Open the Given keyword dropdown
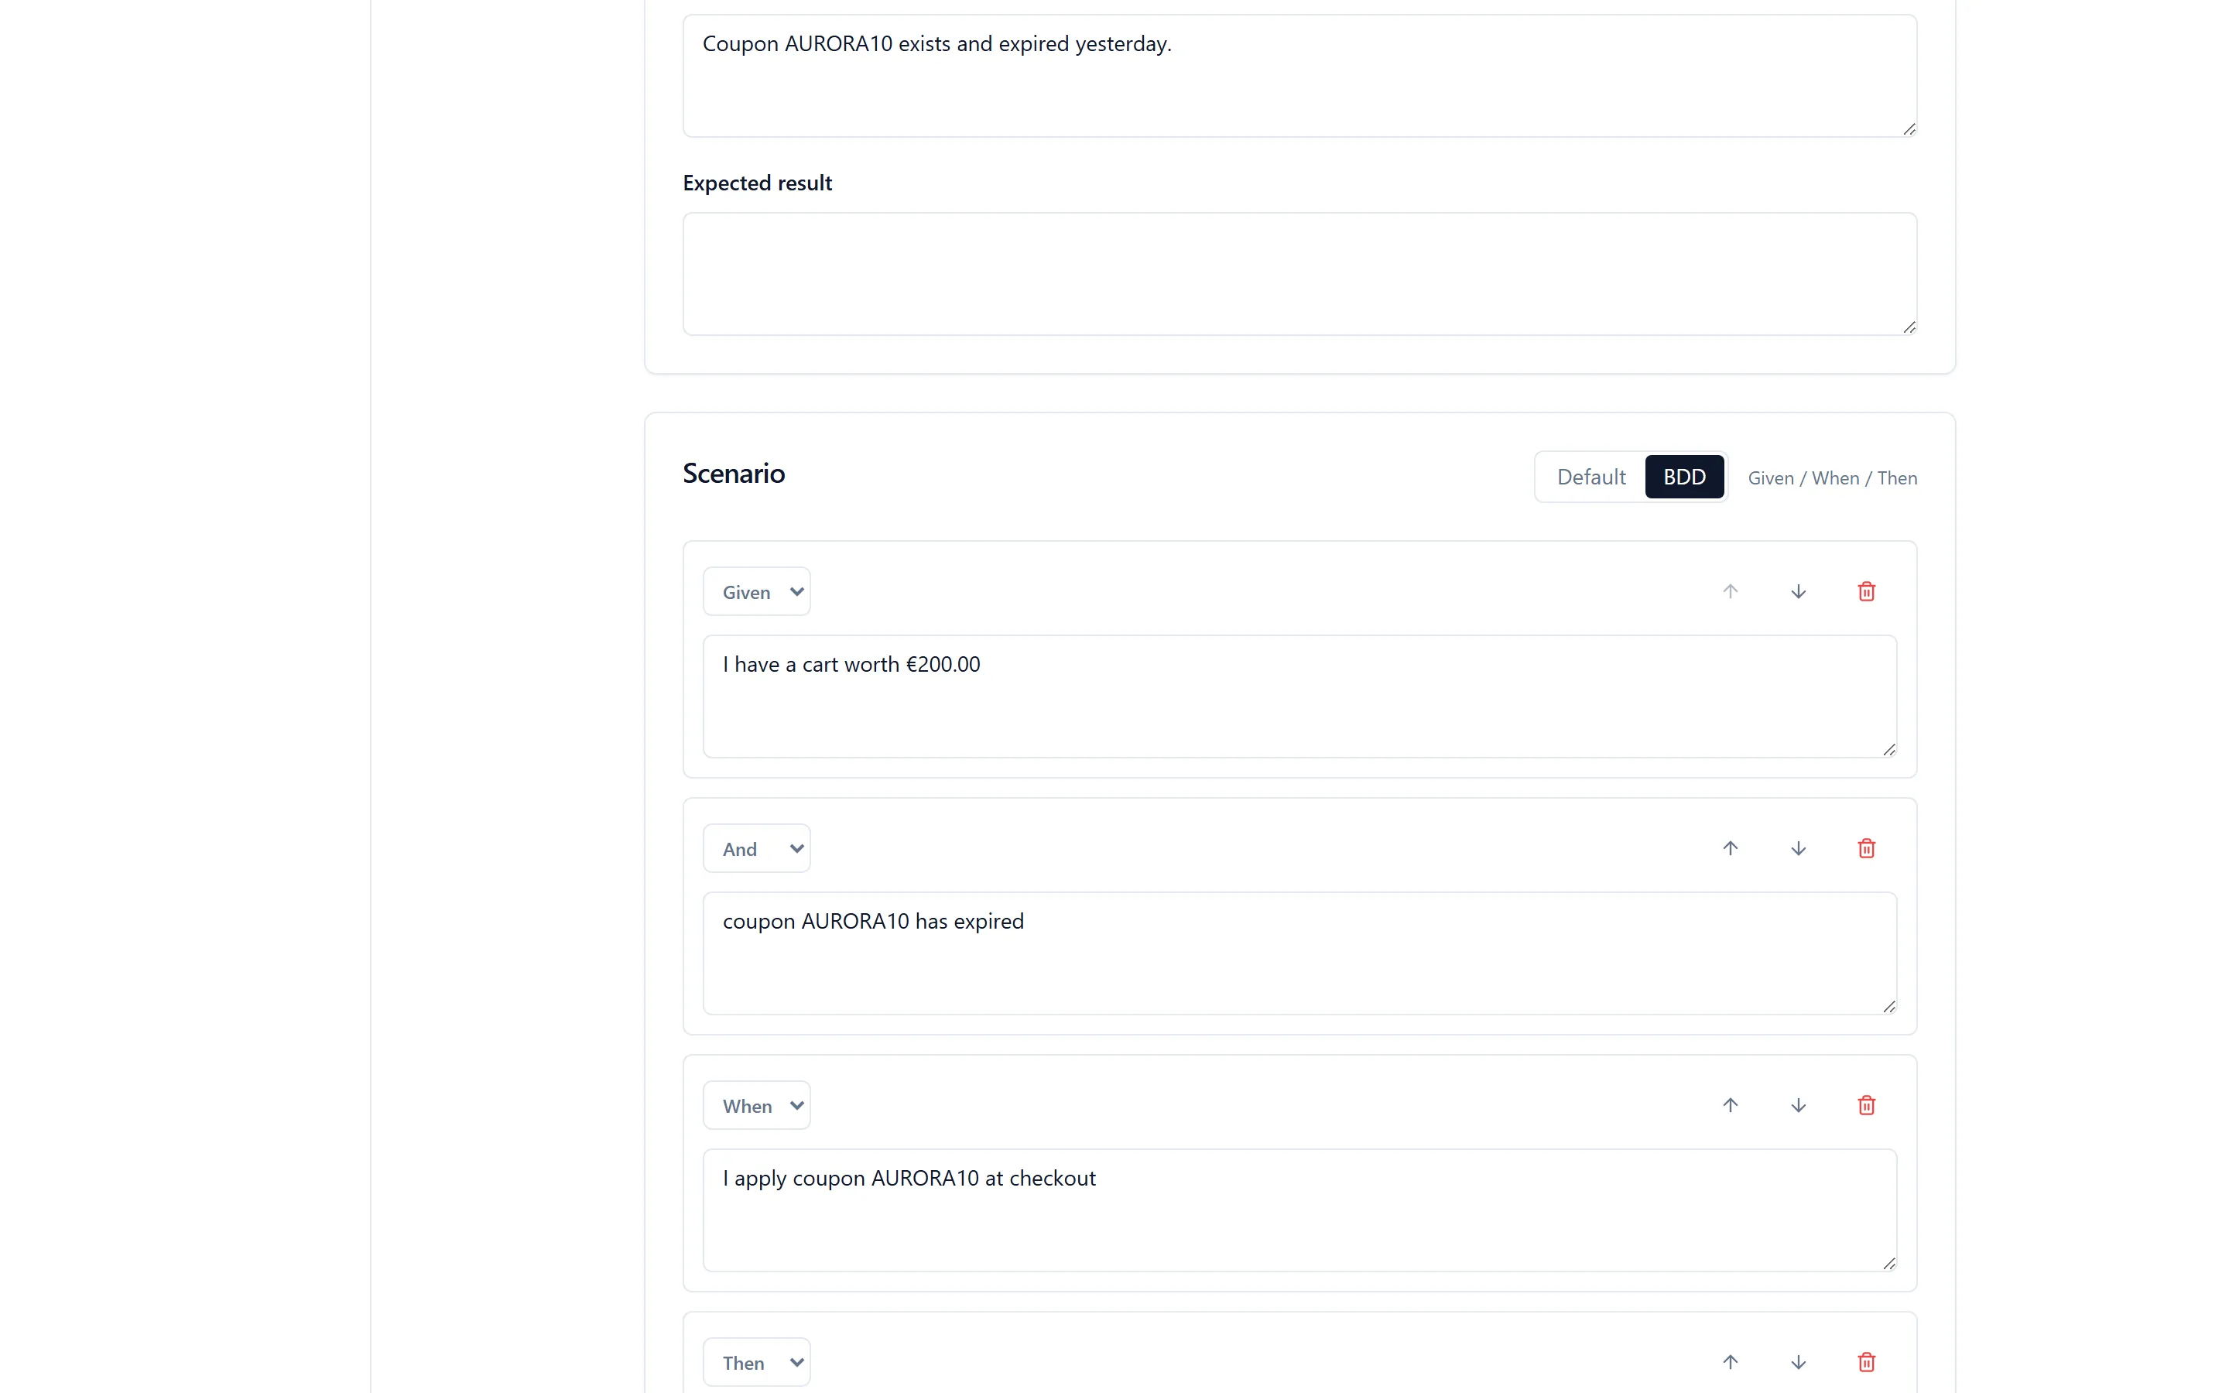The image size is (2229, 1393). 756,591
